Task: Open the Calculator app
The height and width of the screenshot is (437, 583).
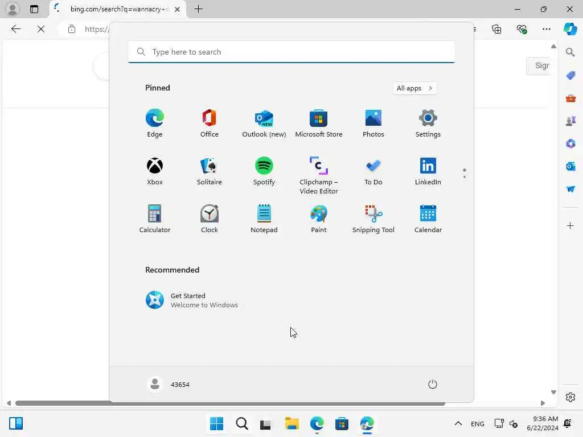Action: (155, 219)
